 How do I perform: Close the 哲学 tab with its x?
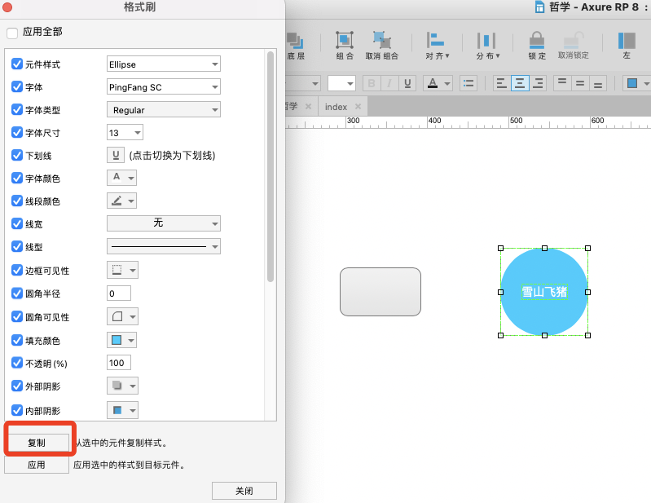308,107
